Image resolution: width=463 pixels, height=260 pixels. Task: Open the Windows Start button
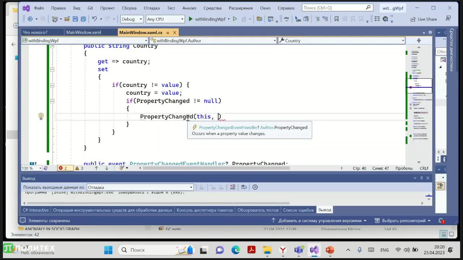pyautogui.click(x=108, y=250)
